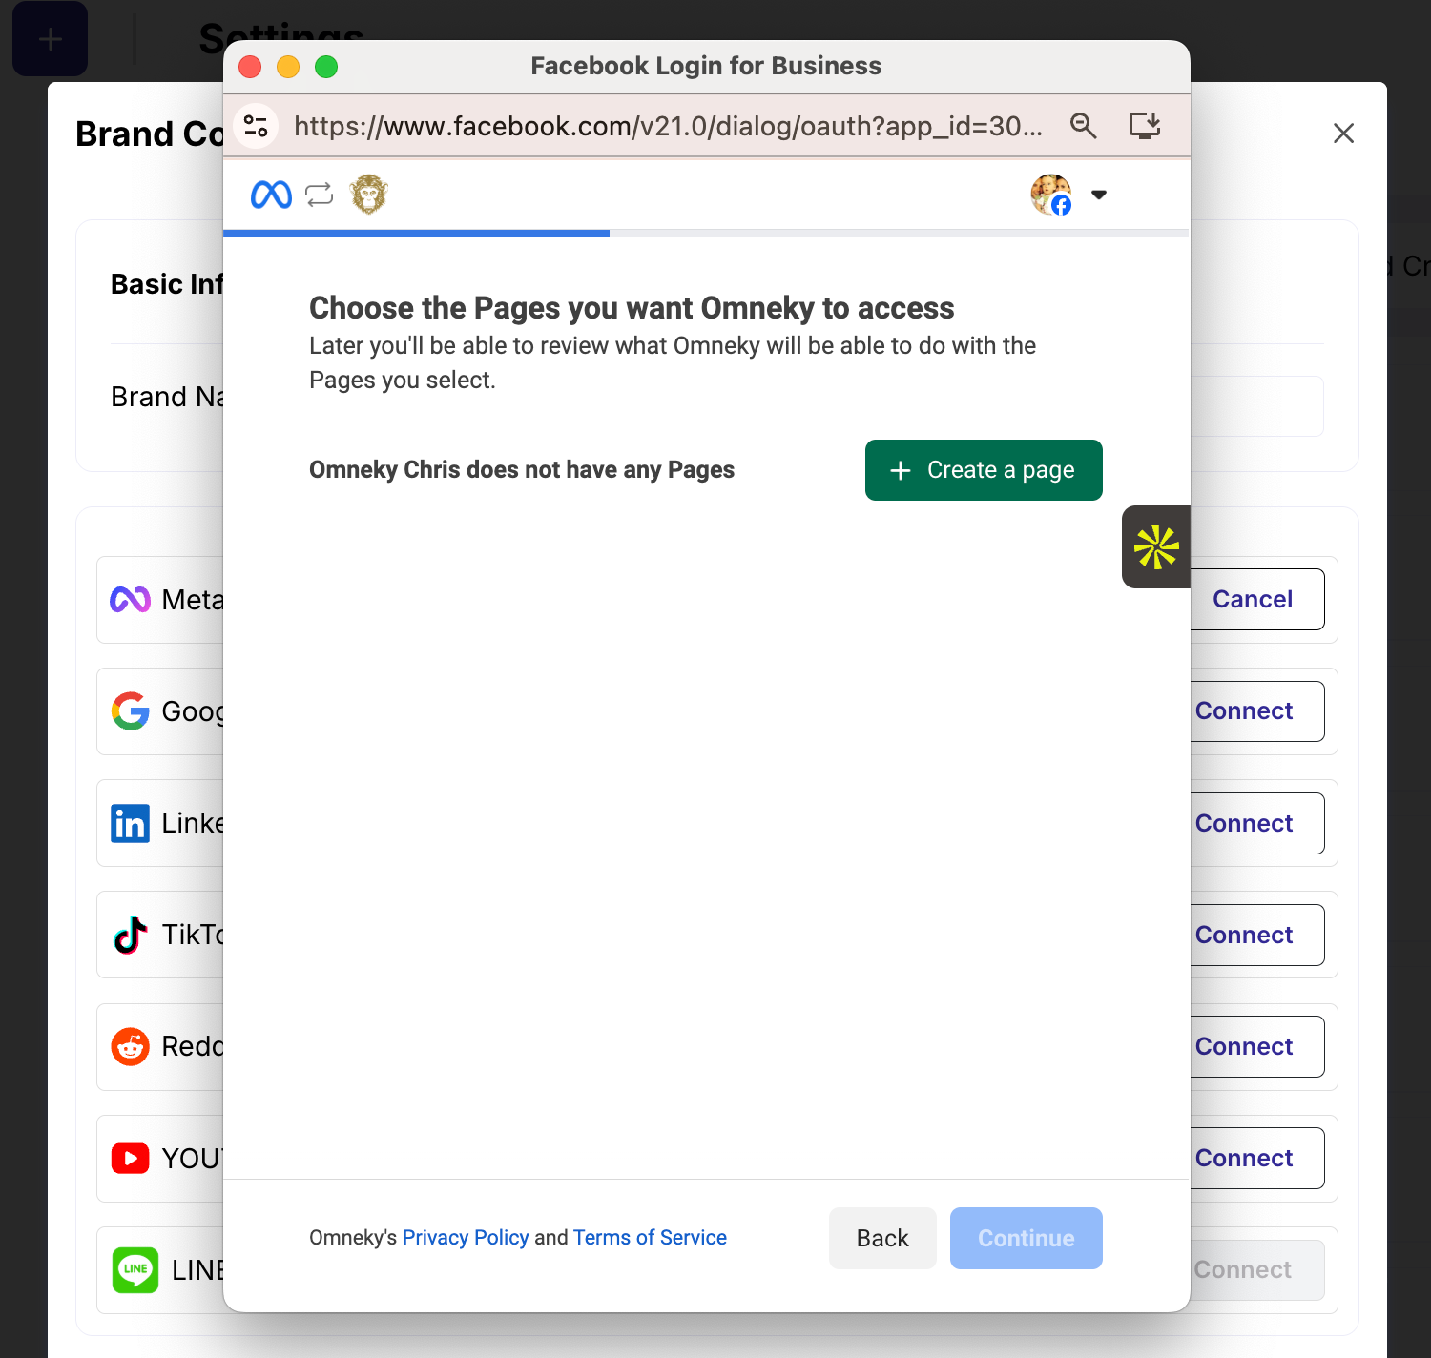Click the Facebook profile avatar
The image size is (1431, 1358).
point(1051,195)
